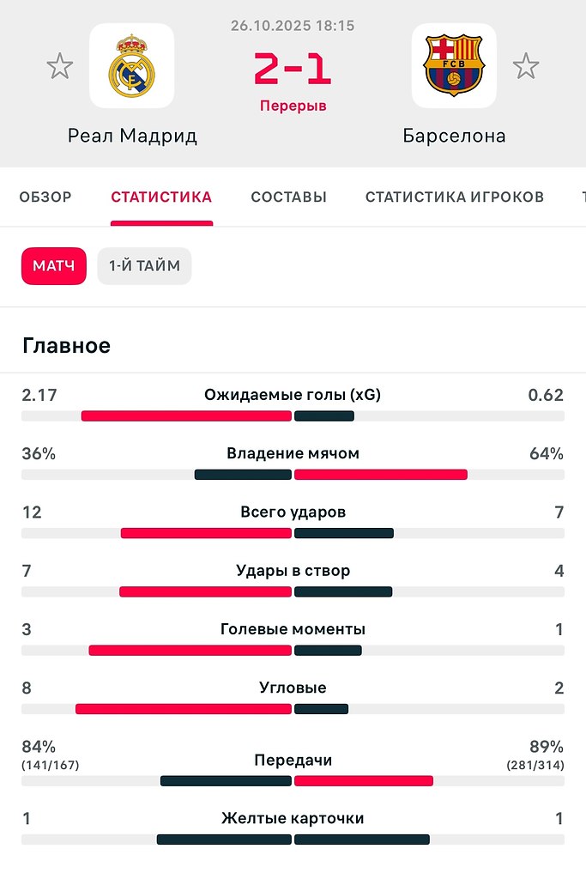This screenshot has height=879, width=586.
Task: Click the Угловые corners bar
Action: [293, 709]
